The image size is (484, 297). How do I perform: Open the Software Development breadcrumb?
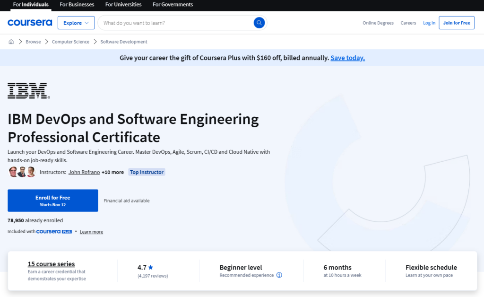pyautogui.click(x=123, y=42)
